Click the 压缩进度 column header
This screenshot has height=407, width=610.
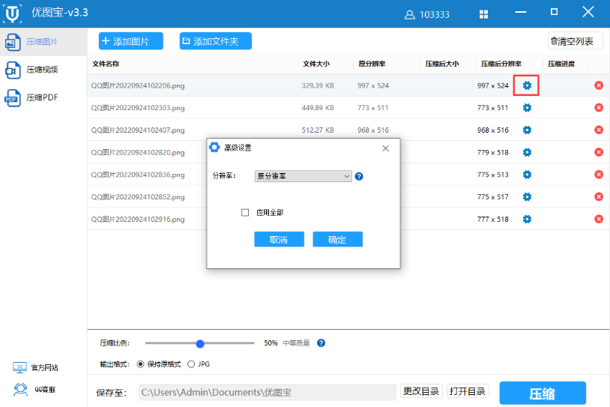(x=561, y=64)
